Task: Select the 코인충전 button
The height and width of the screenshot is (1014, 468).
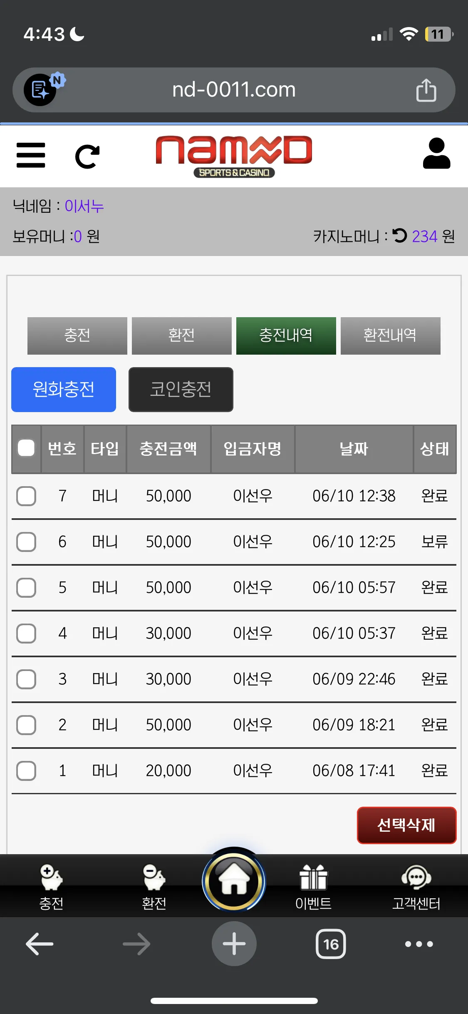Action: tap(181, 389)
